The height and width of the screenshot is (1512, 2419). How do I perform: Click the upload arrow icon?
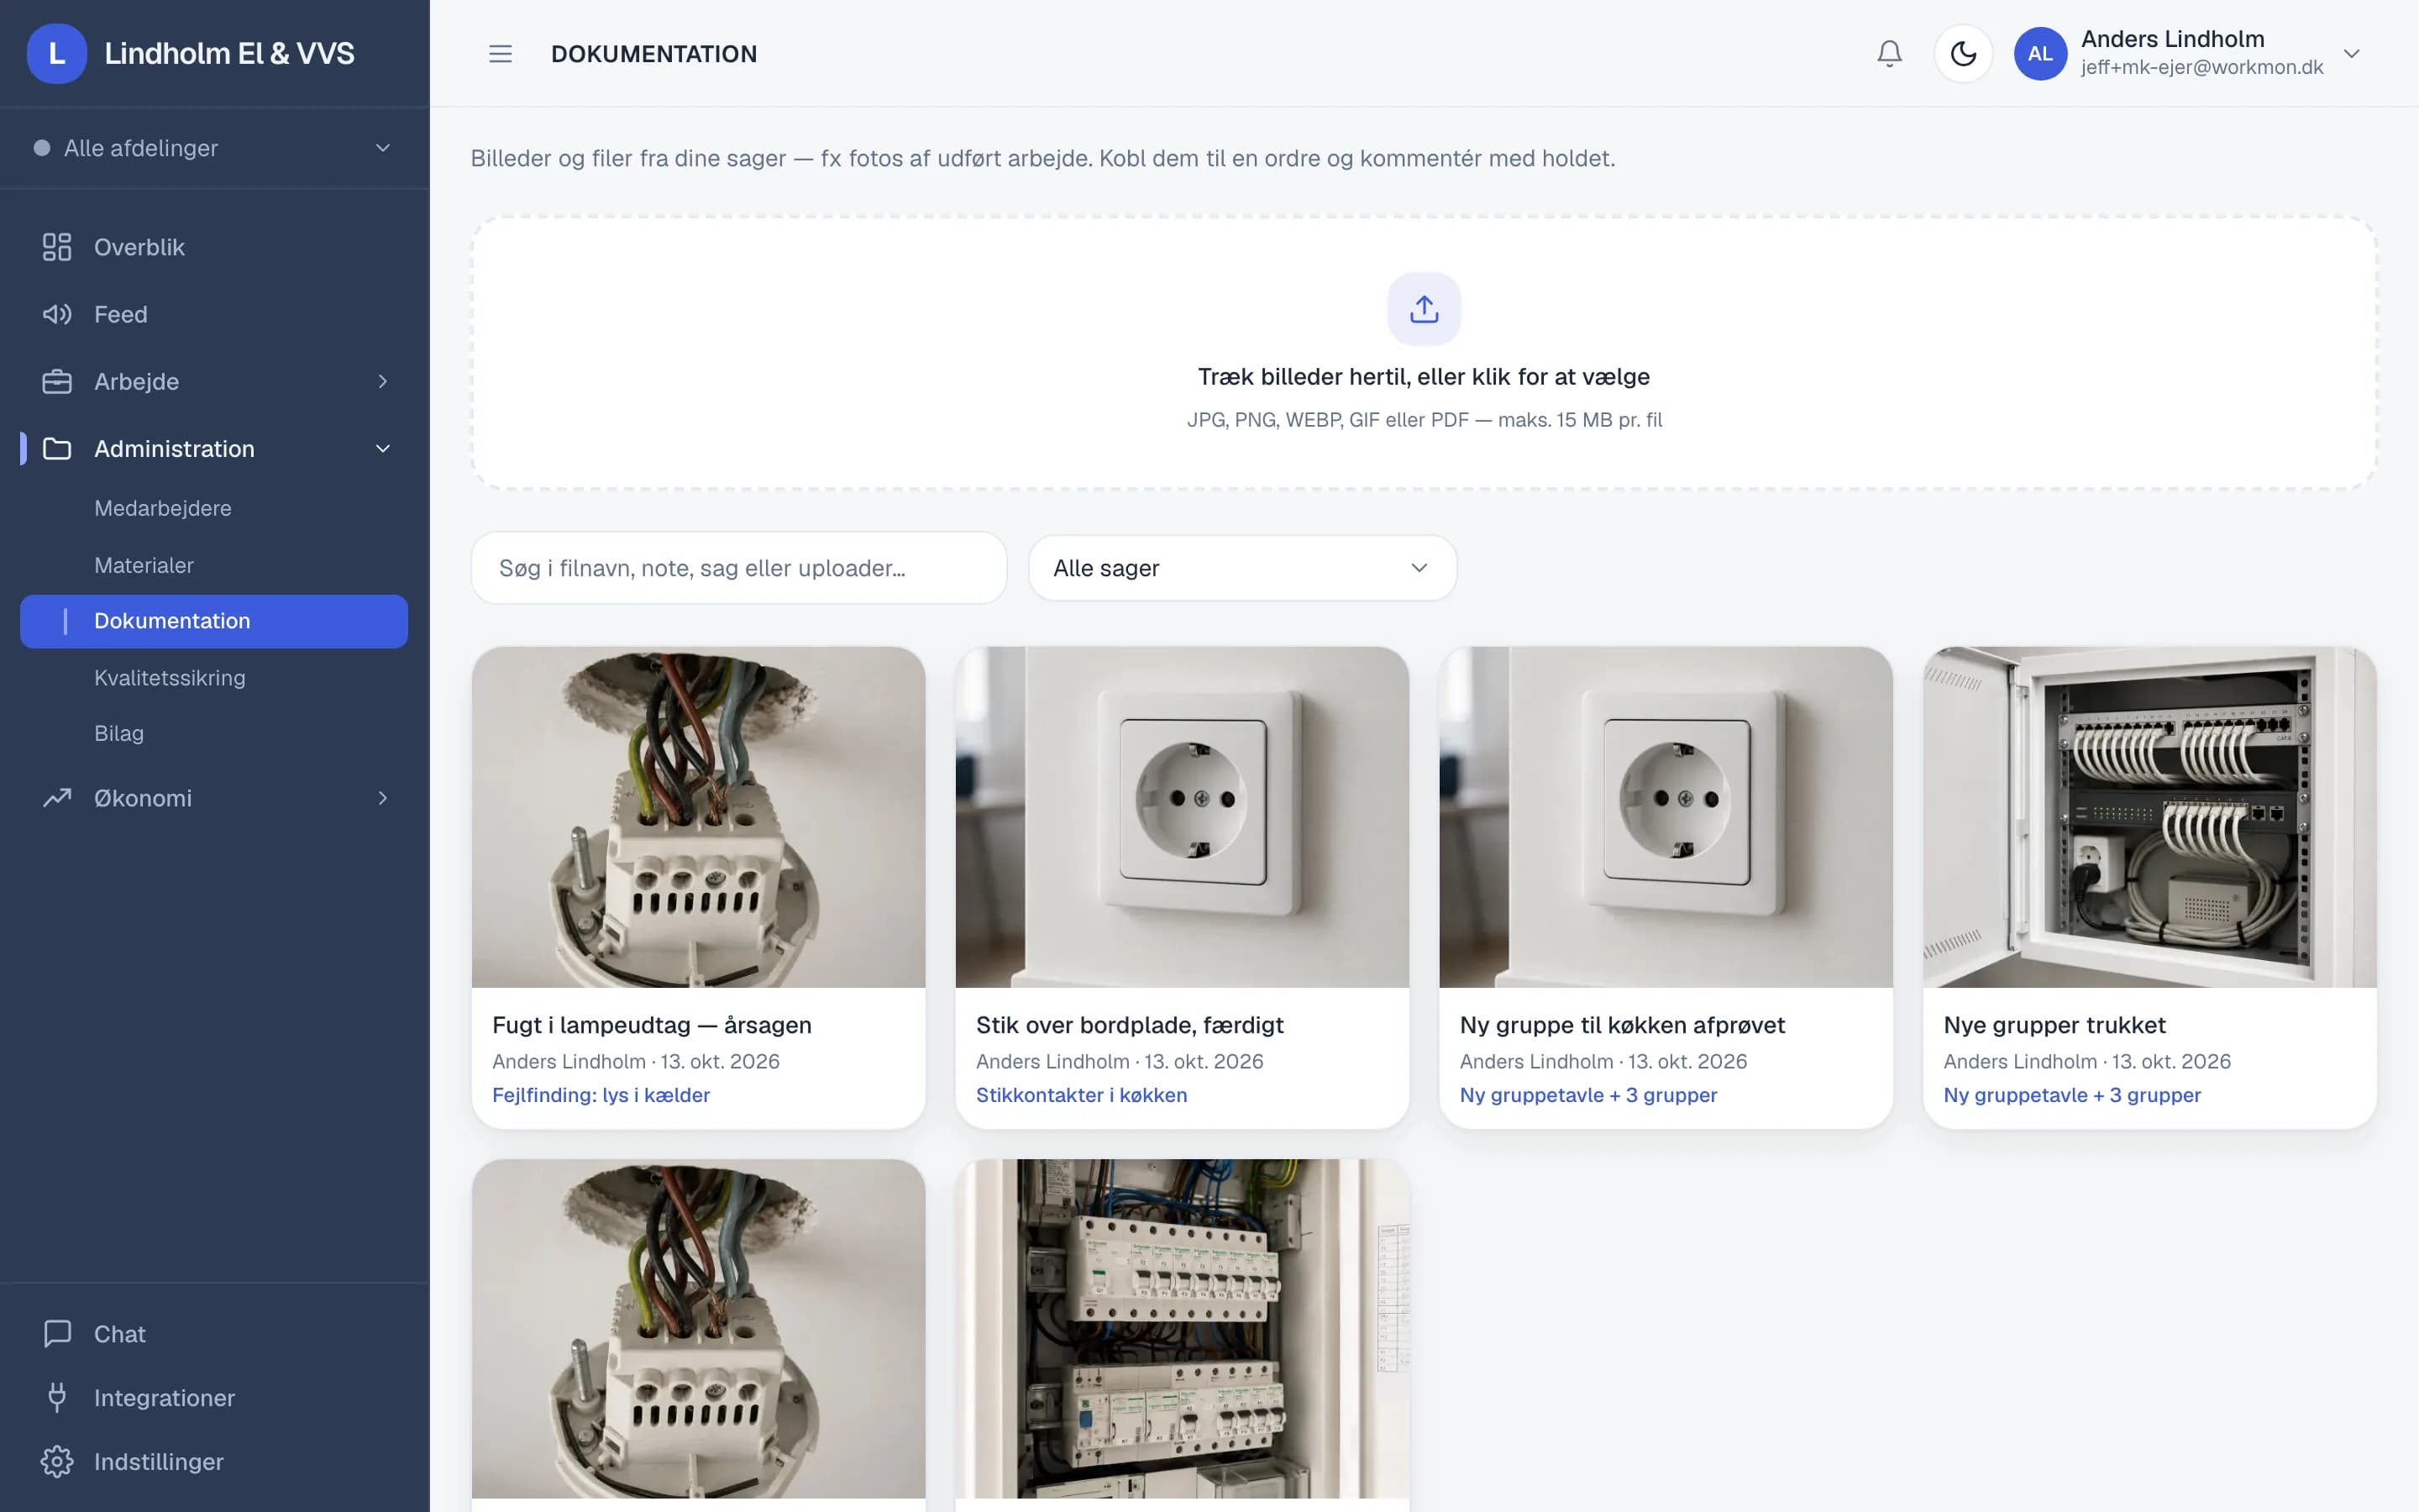(1425, 309)
